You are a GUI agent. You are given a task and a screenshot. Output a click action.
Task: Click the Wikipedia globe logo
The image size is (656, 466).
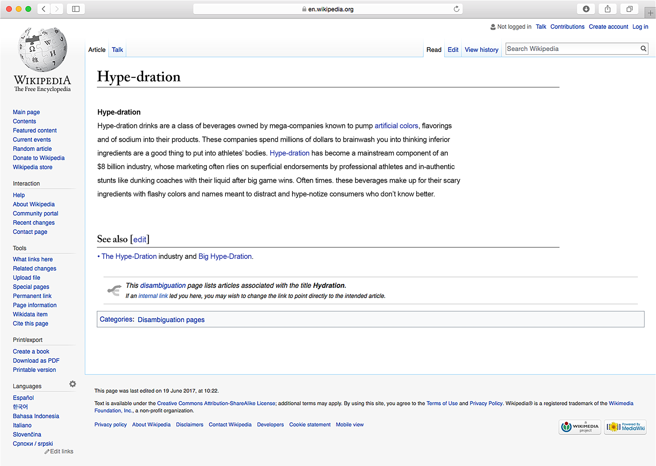point(43,49)
